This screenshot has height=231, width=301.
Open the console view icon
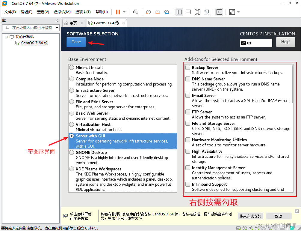[x=219, y=12]
